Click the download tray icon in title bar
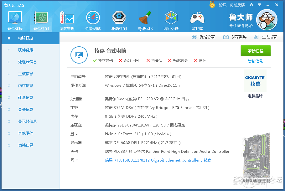Viewport: 285px width, 191px height. click(251, 5)
